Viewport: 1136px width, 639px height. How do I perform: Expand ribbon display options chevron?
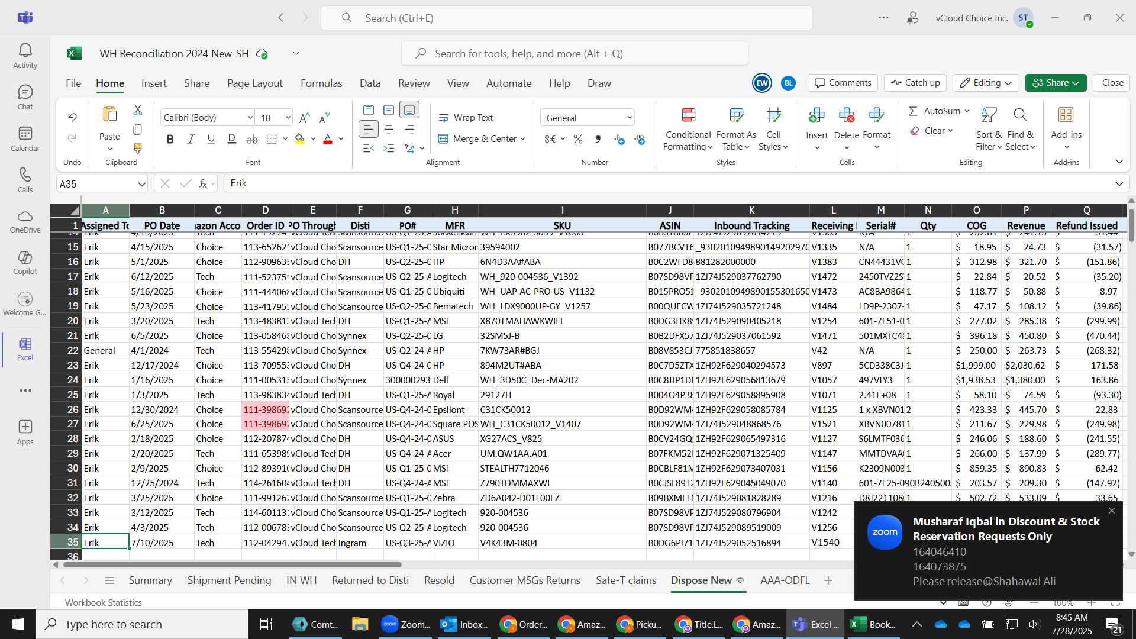coord(1119,162)
